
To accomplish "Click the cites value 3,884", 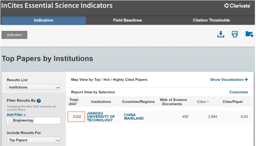I will click(212, 117).
